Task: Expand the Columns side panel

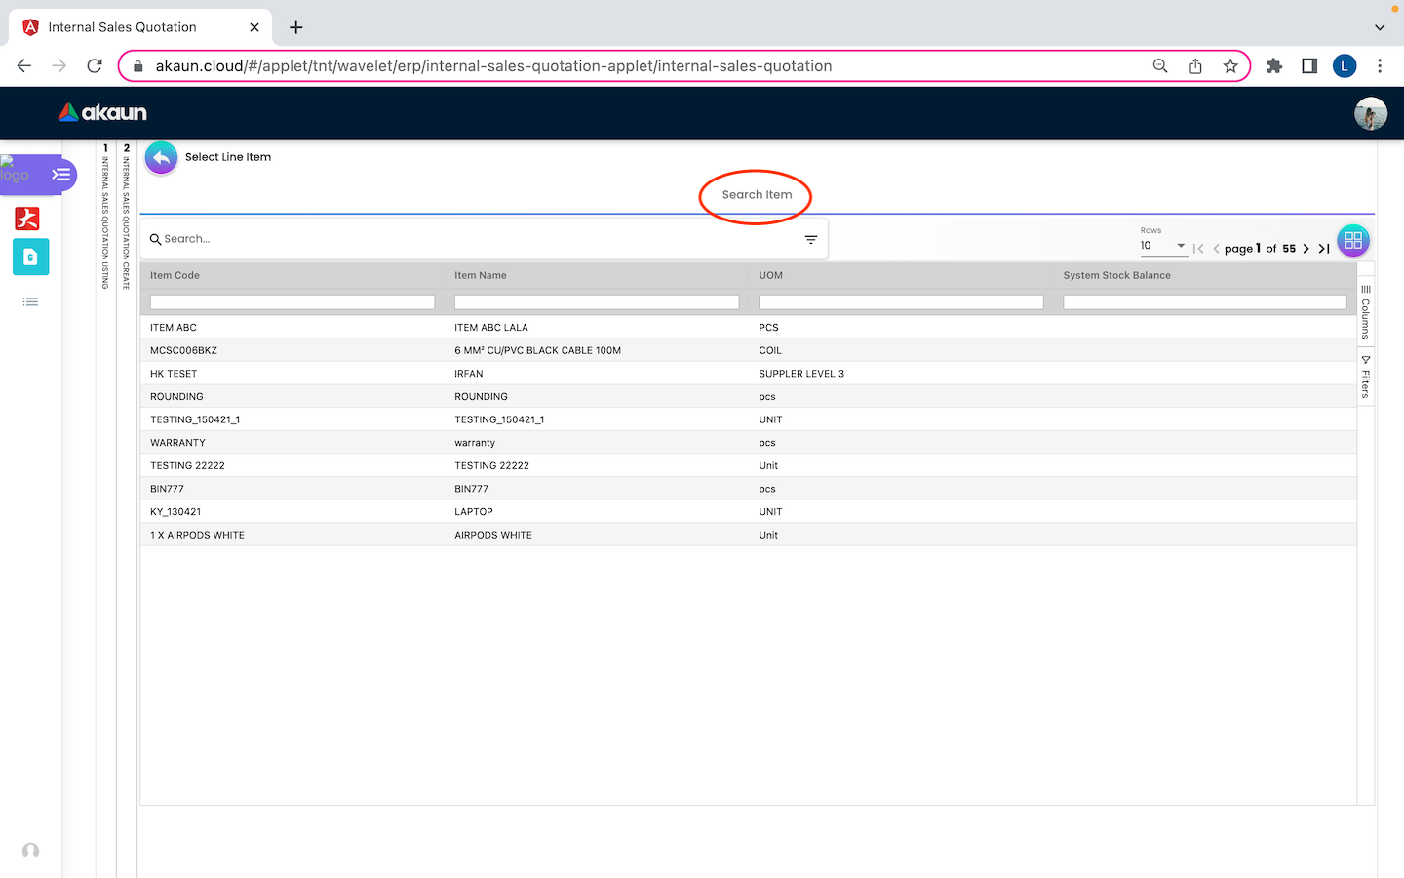Action: [x=1365, y=312]
